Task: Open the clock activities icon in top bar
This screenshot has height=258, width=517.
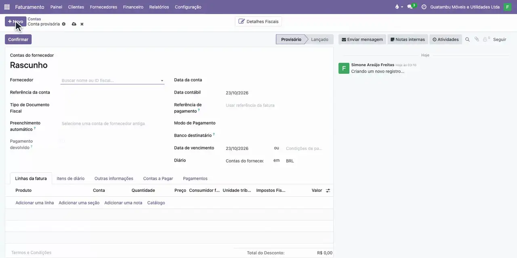Action: 424,7
